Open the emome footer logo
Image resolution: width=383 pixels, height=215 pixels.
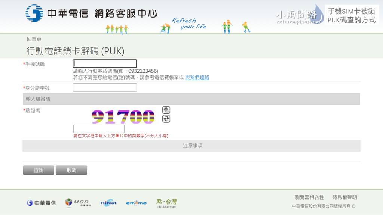tap(136, 203)
